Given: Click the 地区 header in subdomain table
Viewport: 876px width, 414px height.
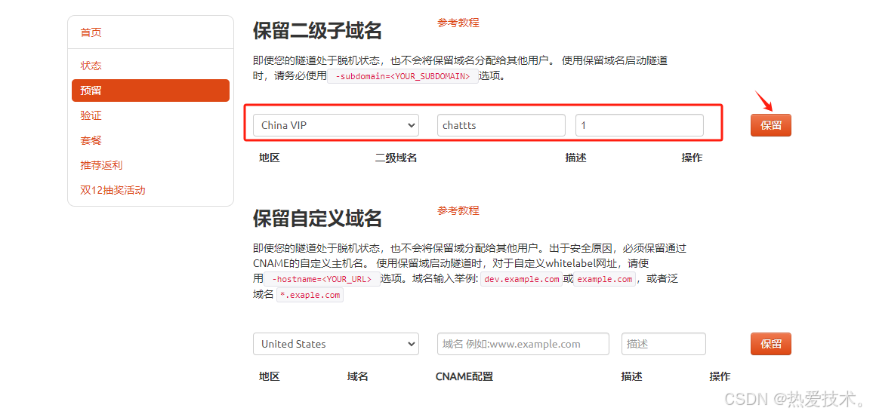Looking at the screenshot, I should [270, 158].
